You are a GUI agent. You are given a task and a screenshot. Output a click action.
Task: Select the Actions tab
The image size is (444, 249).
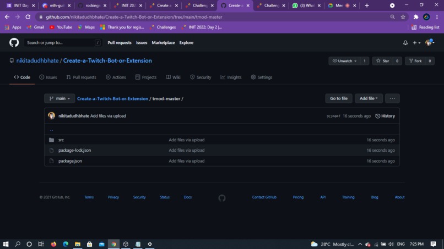click(116, 77)
